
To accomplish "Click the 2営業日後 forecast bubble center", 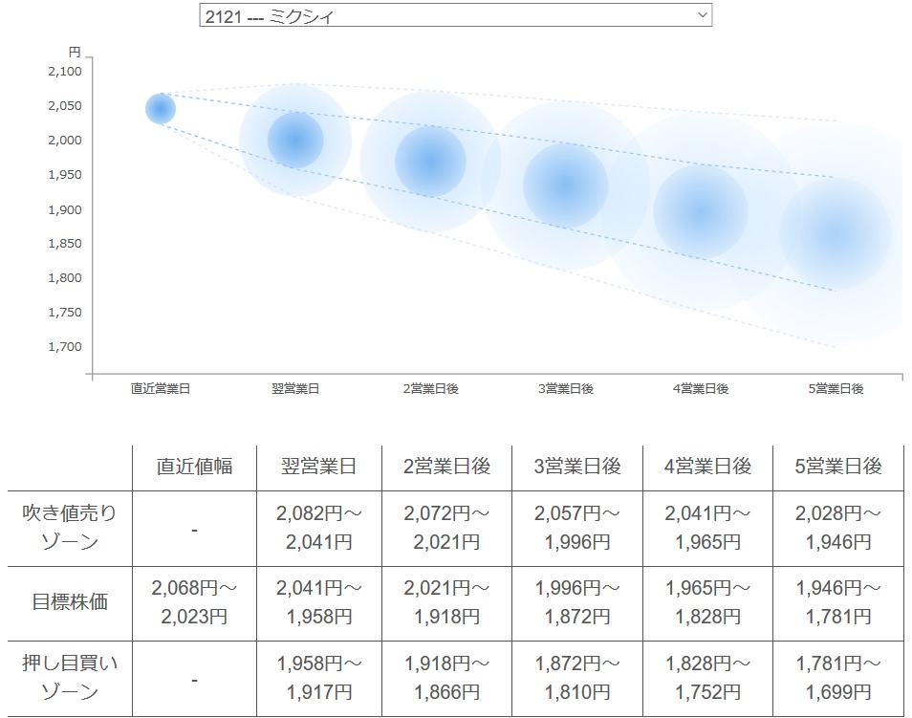I will tap(430, 162).
